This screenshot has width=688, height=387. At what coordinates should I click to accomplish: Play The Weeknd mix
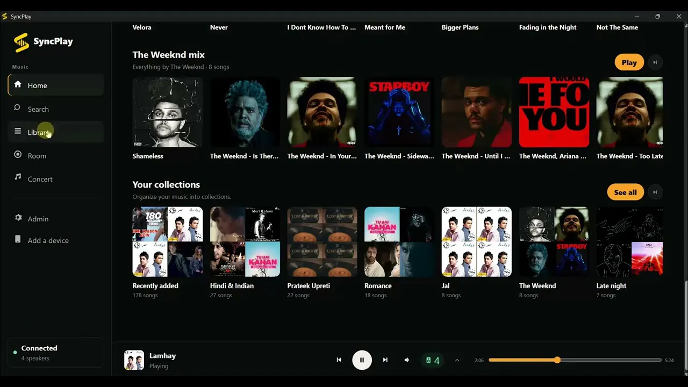coord(629,62)
